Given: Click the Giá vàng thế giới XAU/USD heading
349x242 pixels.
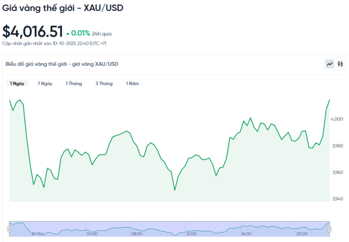Looking at the screenshot, I should point(63,8).
